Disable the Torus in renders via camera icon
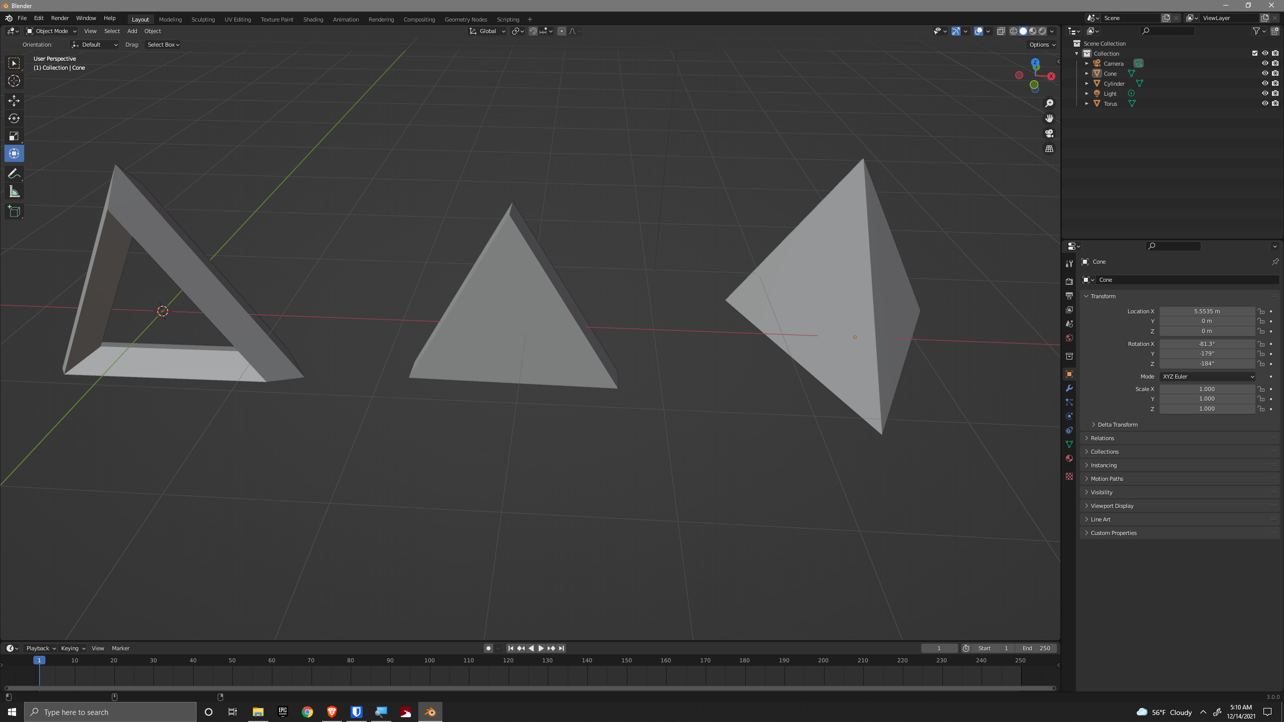 (x=1274, y=103)
